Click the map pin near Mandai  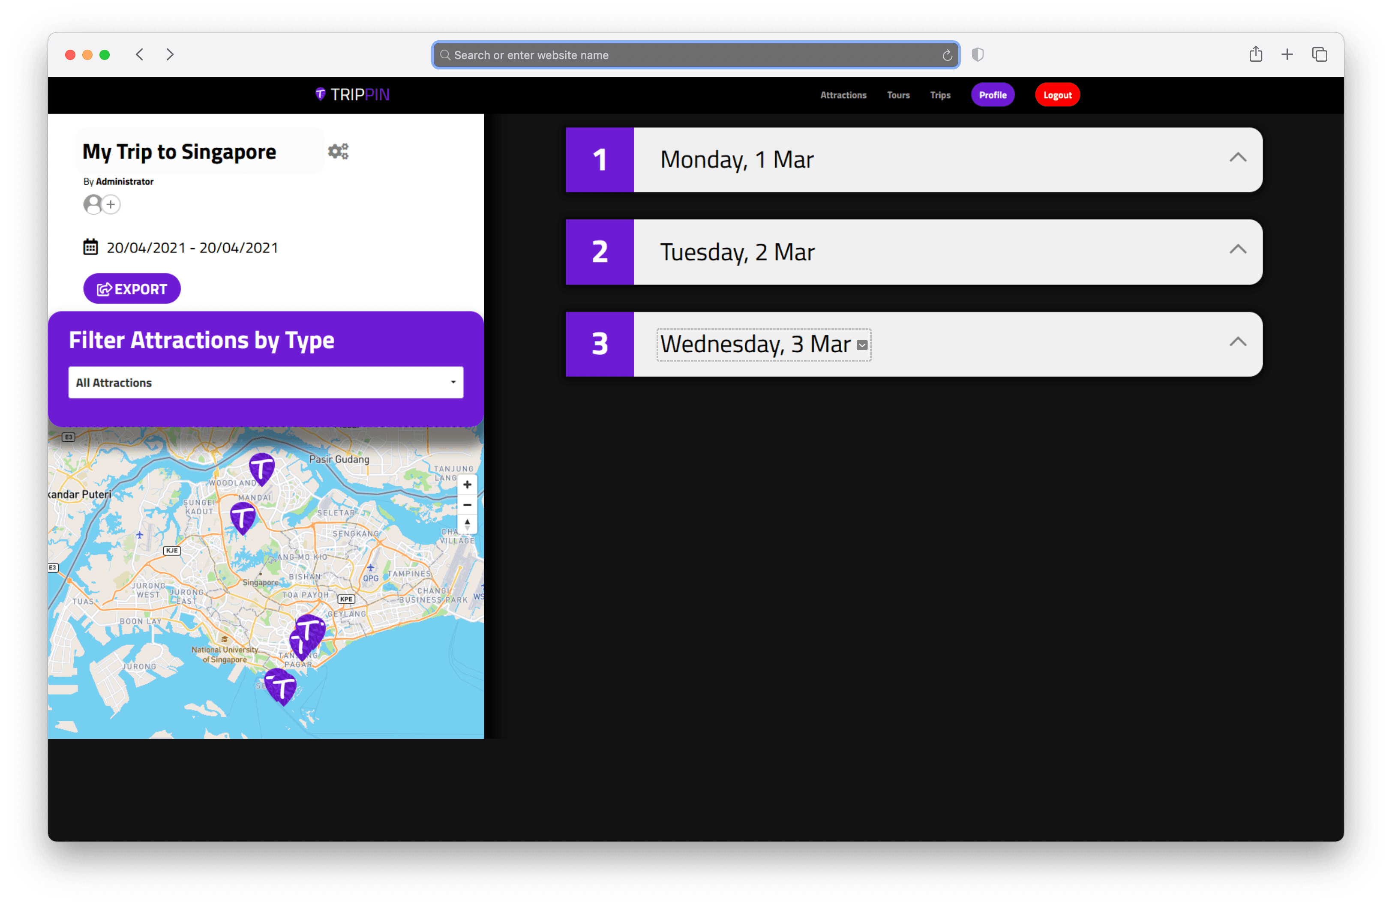(x=243, y=516)
